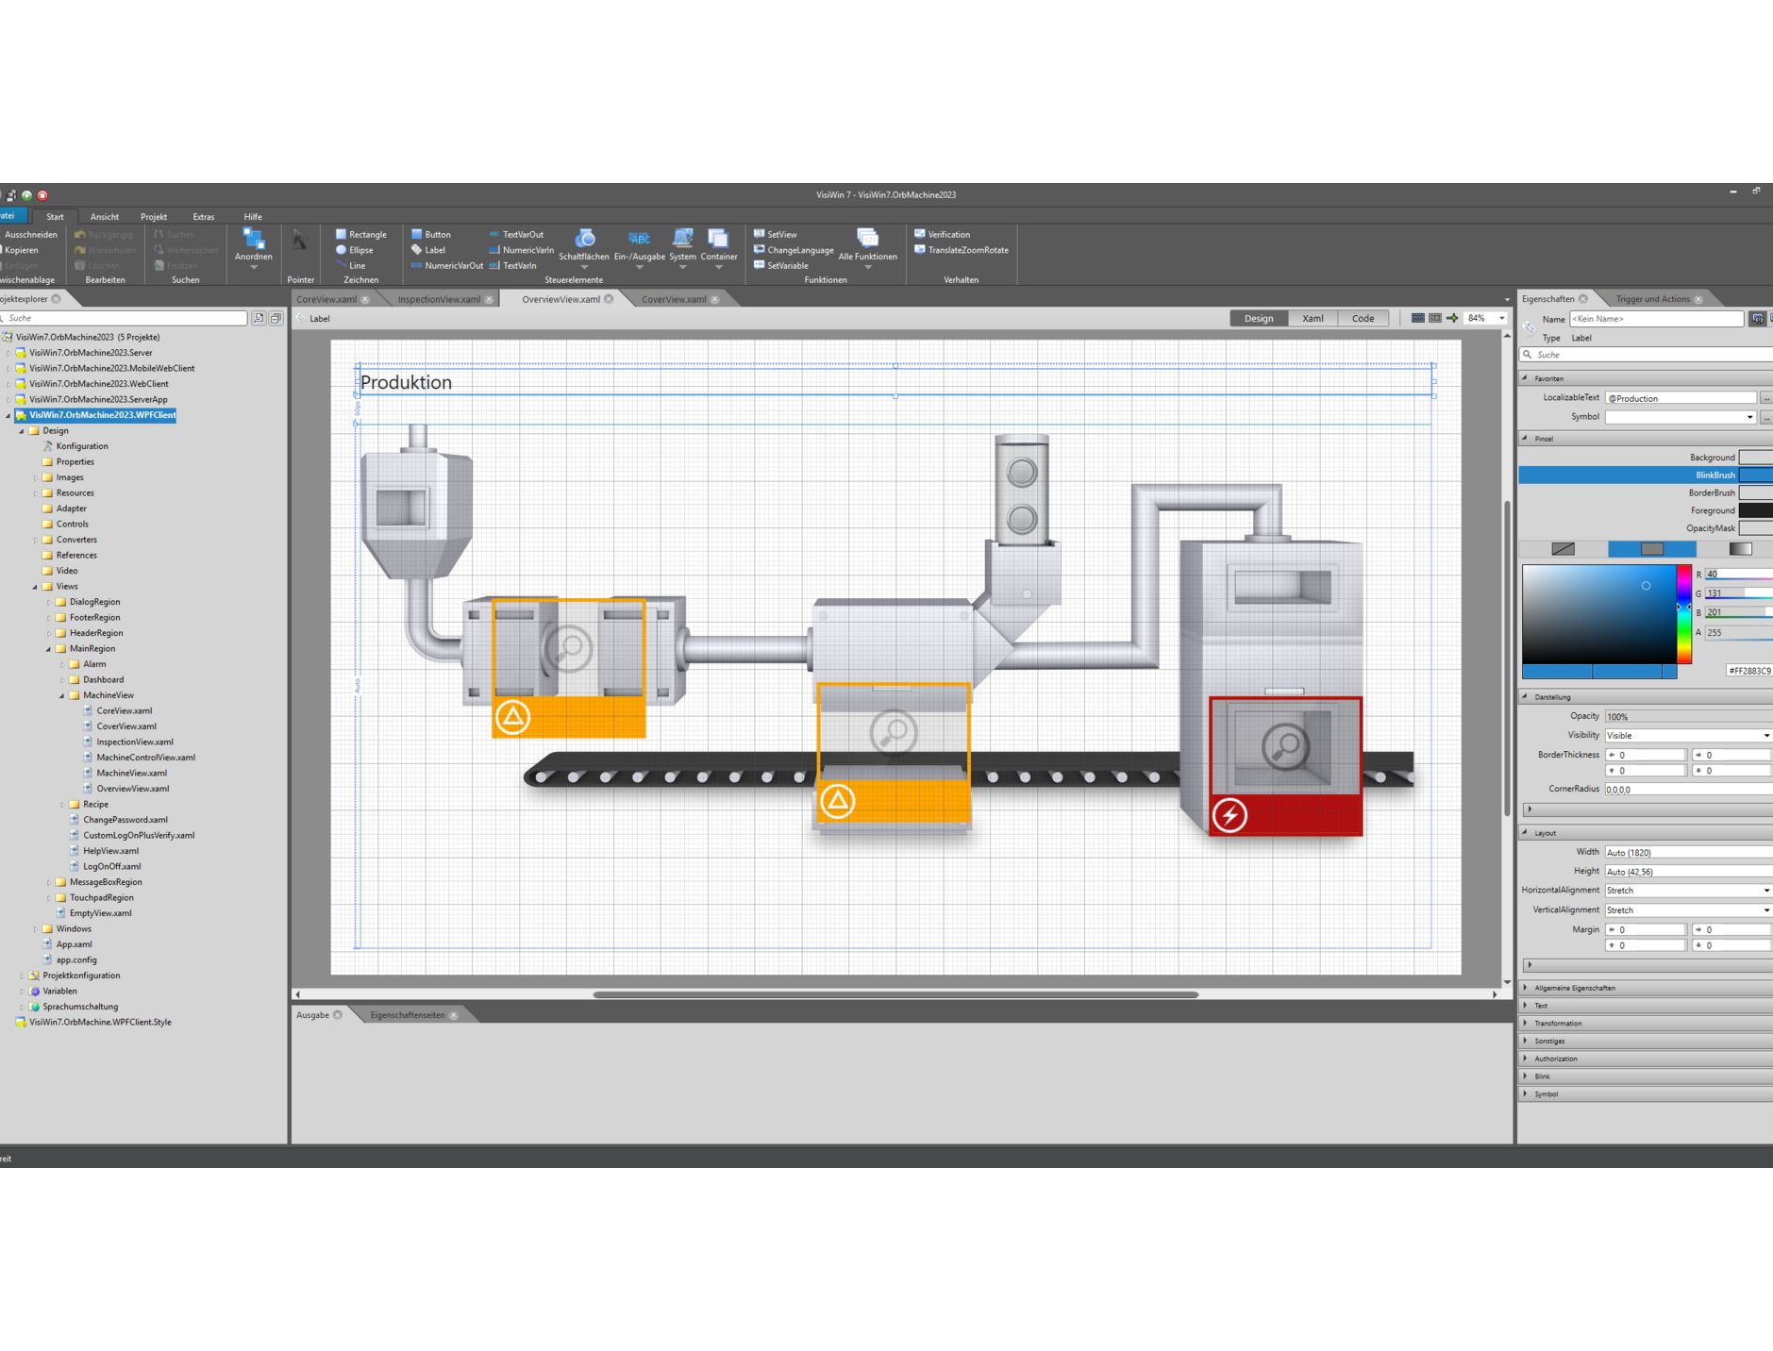Click the red stop project icon in title bar
The width and height of the screenshot is (1773, 1351).
coord(42,195)
